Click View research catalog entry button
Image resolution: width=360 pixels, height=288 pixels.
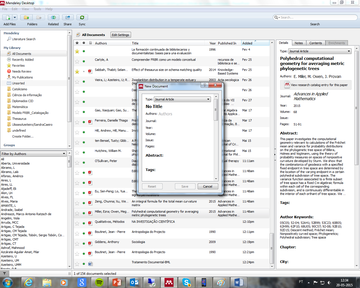coord(316,85)
